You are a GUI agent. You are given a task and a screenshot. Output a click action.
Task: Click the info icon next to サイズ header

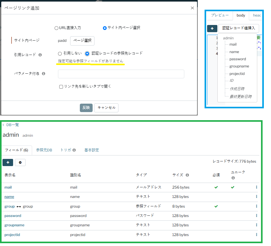click(187, 175)
